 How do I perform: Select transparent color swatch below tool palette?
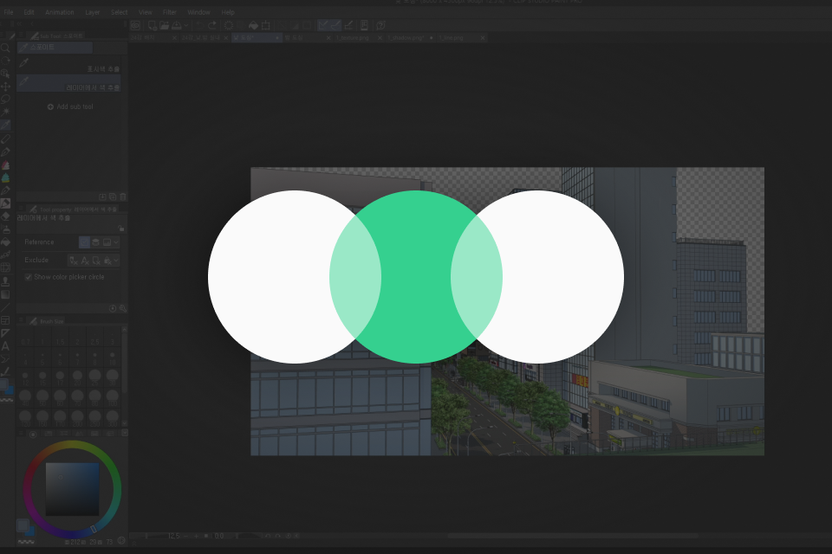(x=6, y=400)
